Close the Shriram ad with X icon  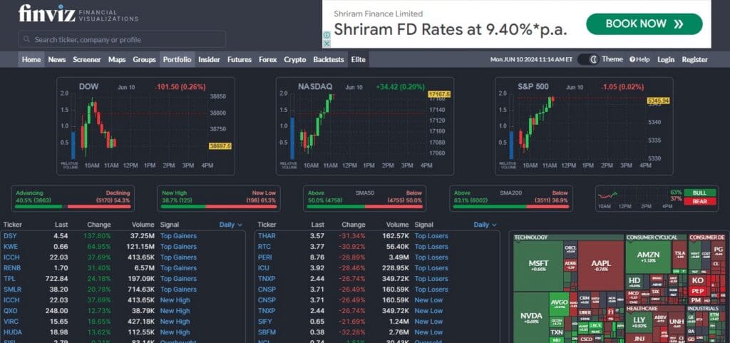pos(327,43)
